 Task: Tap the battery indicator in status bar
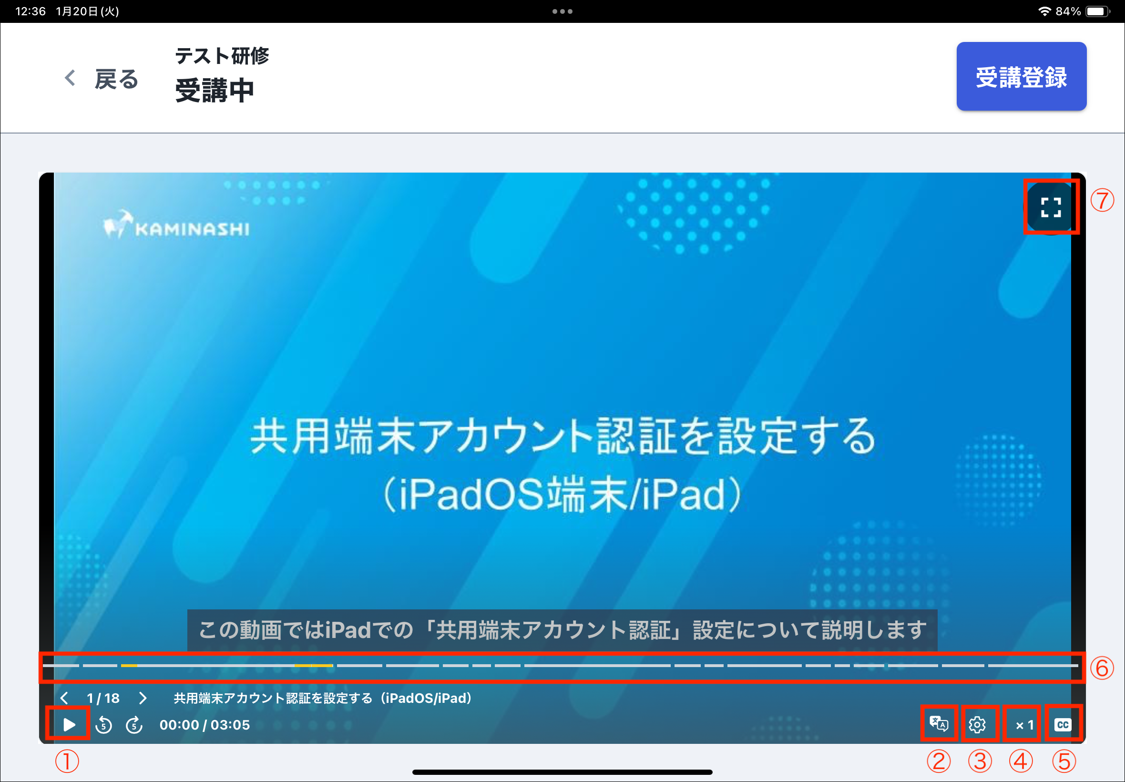(x=1097, y=11)
